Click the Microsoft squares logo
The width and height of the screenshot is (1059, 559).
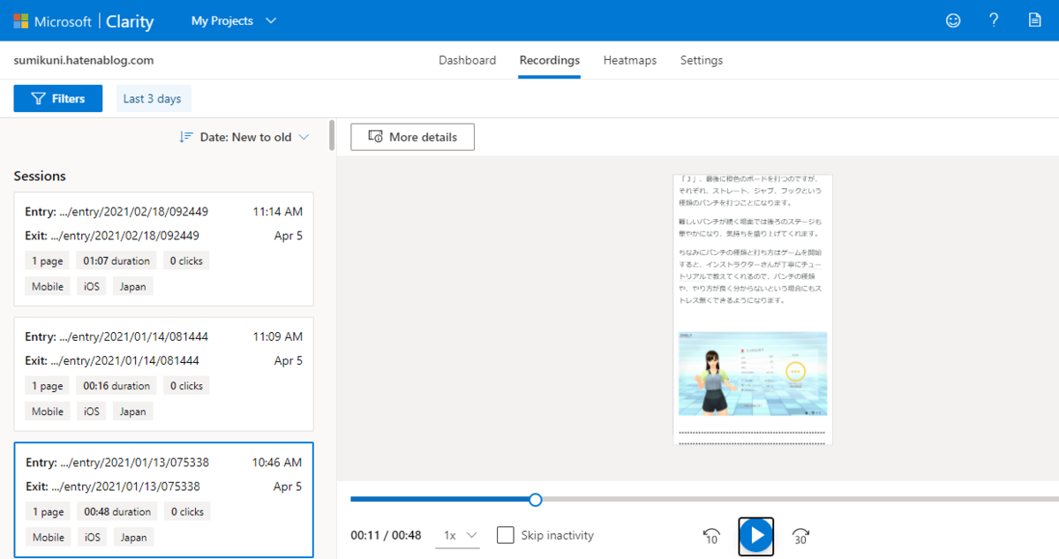tap(21, 20)
